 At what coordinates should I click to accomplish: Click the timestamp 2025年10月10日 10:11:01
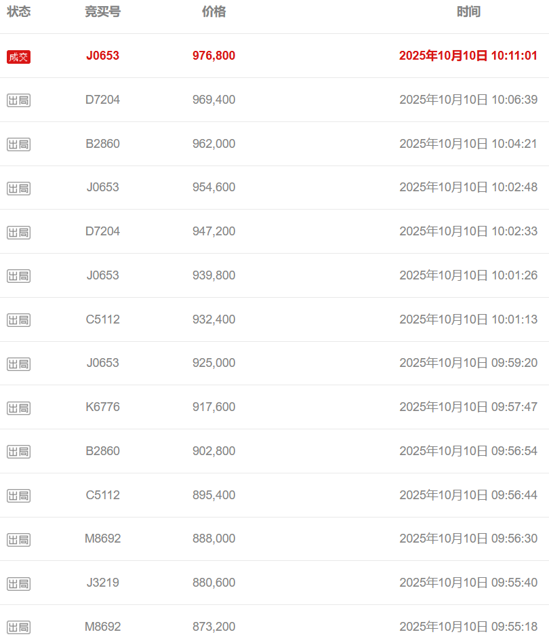tap(468, 56)
